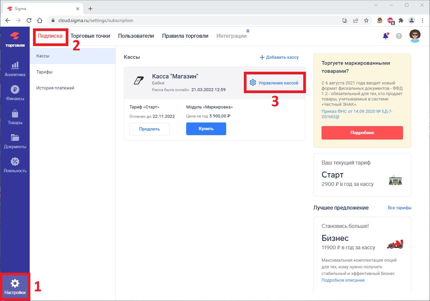Viewport: 430px width, 301px height.
Task: Click the Добавить кассу link
Action: (x=279, y=57)
